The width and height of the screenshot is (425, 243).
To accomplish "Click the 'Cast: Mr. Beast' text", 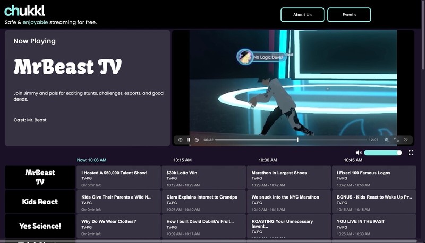I will point(30,120).
